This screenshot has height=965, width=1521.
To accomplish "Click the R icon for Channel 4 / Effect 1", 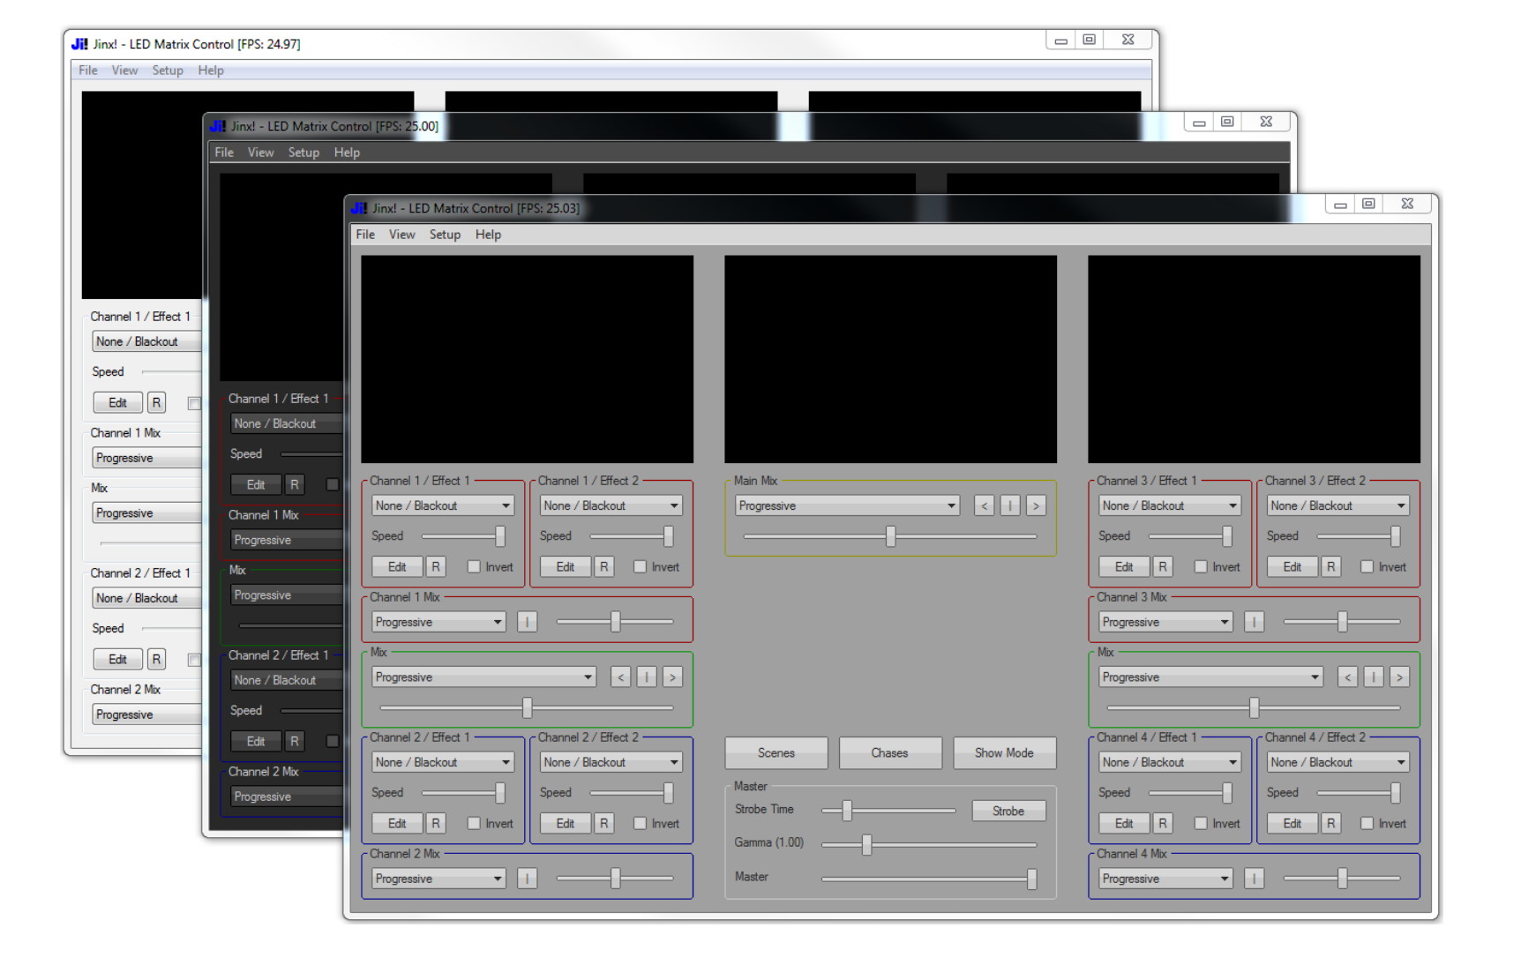I will tap(1163, 823).
